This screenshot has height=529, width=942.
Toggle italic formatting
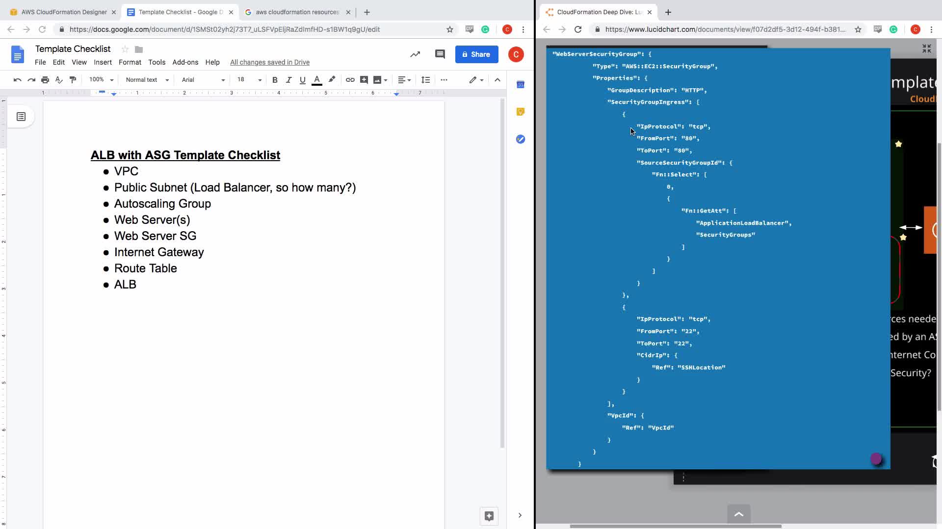coord(288,80)
